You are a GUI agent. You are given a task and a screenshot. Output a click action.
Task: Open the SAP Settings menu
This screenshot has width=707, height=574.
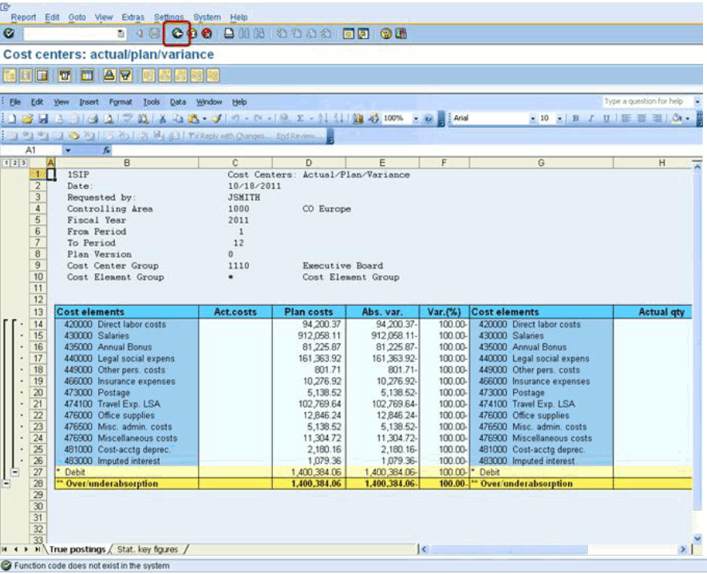click(x=168, y=17)
